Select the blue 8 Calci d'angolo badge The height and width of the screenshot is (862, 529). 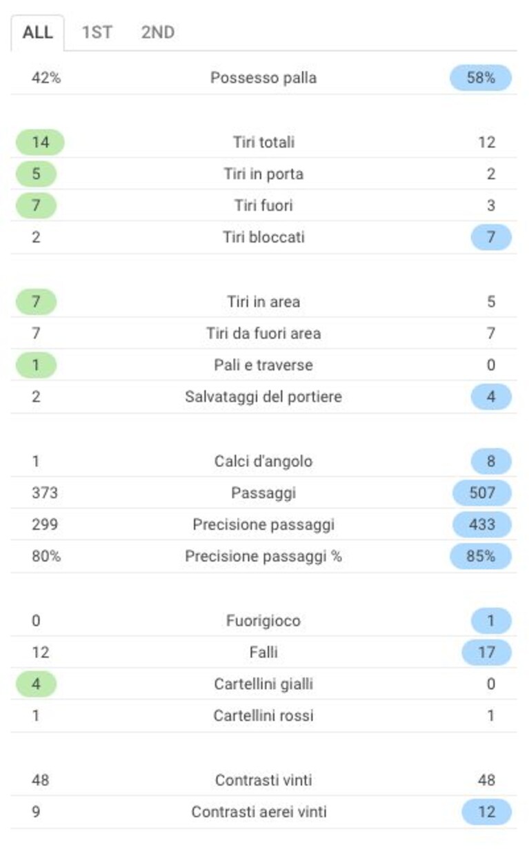[491, 461]
